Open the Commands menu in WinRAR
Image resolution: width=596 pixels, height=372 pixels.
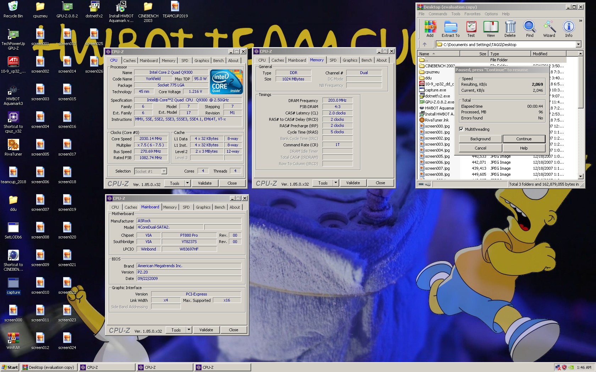pos(438,14)
